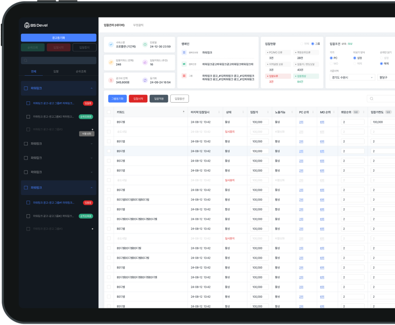The image size is (395, 325).
Task: Click the first row's 입찰가 input field
Action: tap(259, 122)
